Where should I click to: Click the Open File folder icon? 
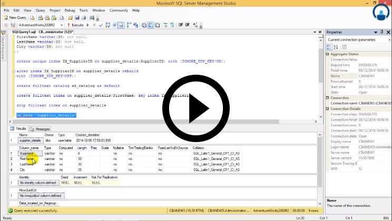point(70,18)
